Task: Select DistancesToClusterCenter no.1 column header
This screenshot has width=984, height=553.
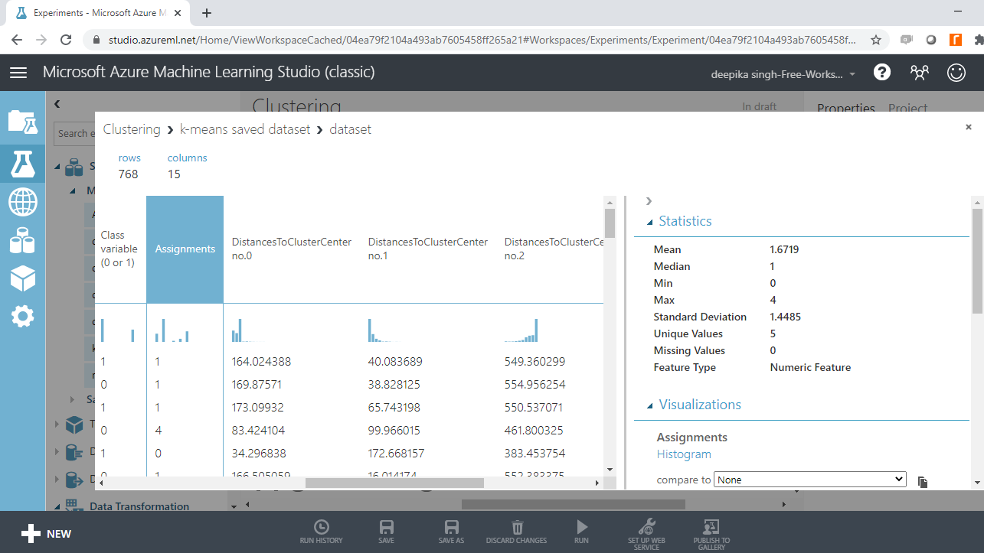Action: click(428, 249)
